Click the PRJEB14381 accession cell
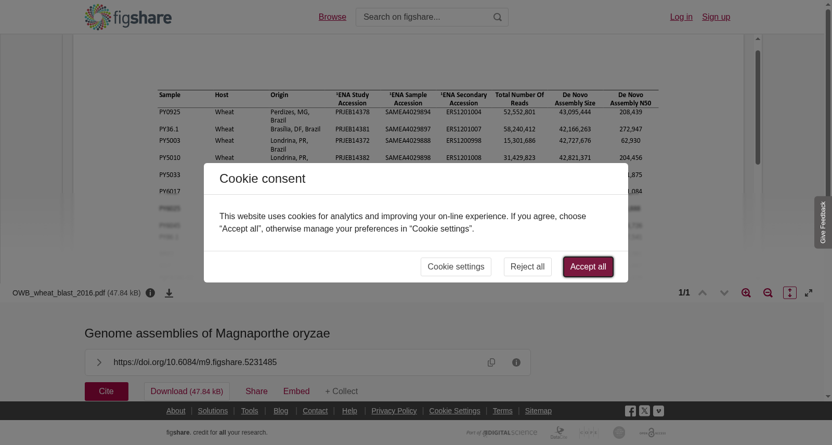Screen dimensions: 832x445 (353, 129)
